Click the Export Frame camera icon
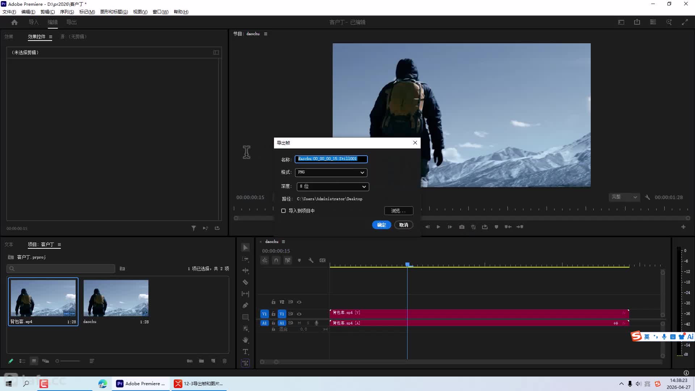 462,227
